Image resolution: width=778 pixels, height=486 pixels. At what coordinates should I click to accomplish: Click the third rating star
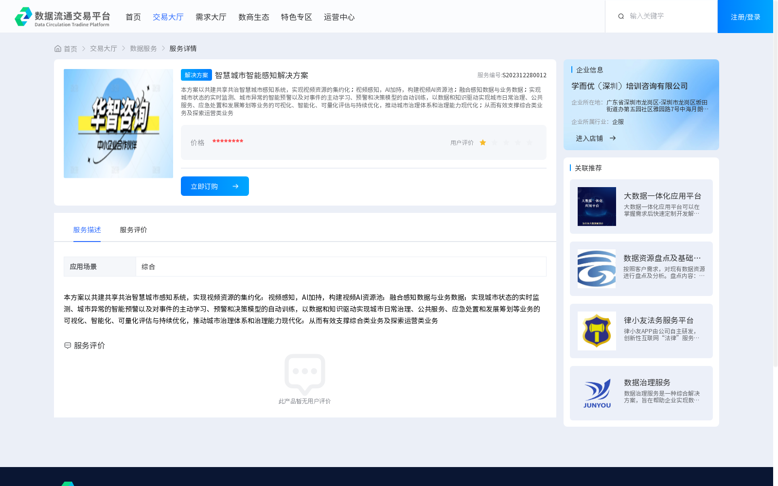506,142
